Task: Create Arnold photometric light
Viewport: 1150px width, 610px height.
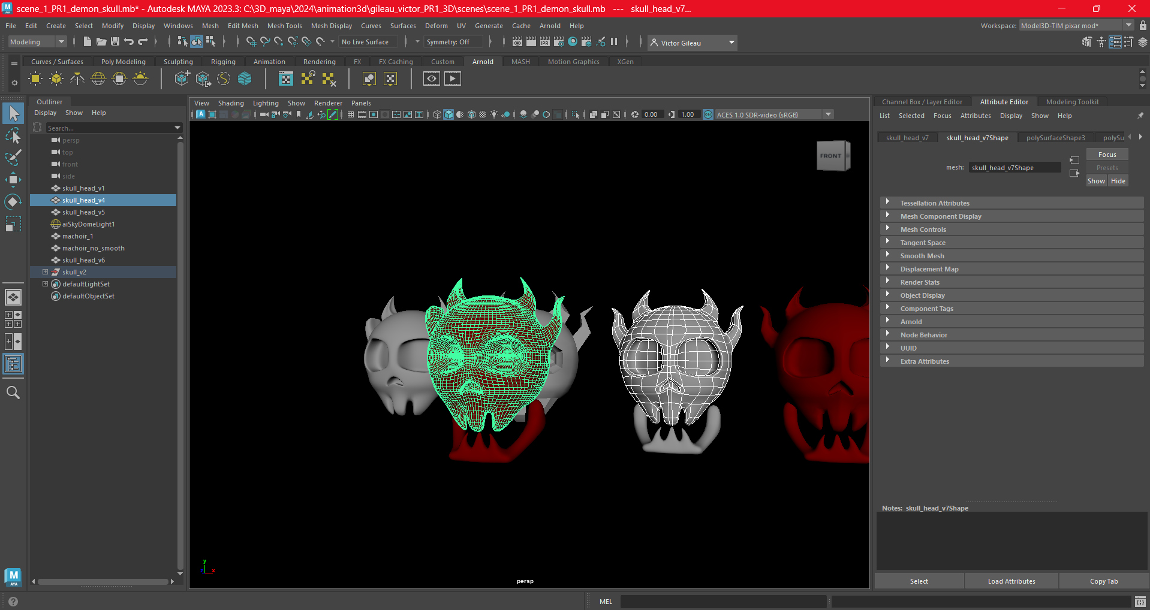Action: point(77,78)
